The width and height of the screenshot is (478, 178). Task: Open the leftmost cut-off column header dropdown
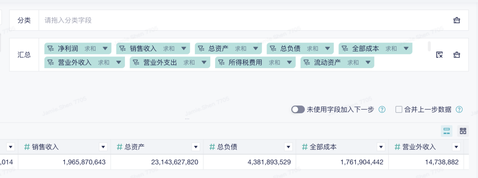tap(11, 147)
